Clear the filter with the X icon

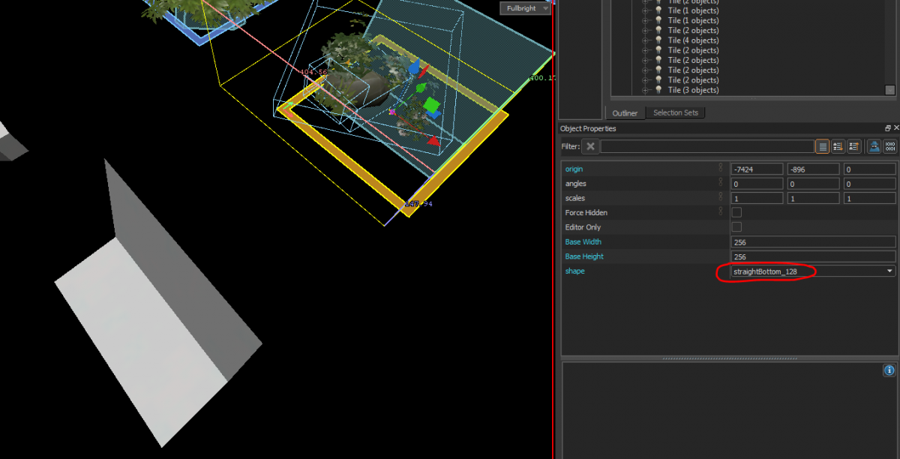[x=591, y=146]
